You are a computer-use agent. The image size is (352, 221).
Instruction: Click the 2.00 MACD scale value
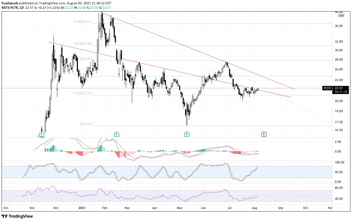coord(338,142)
